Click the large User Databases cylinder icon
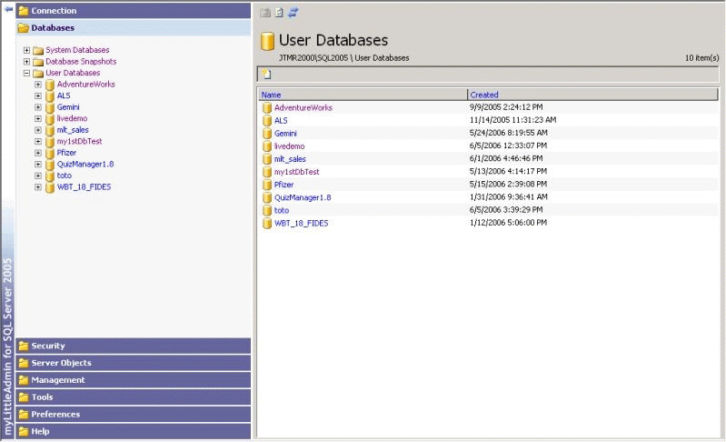Viewport: 726px width, 442px height. [267, 41]
